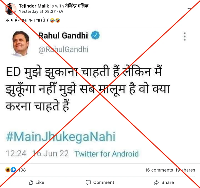Click the @RahulGandhi handle
The image size is (200, 188).
coord(63,50)
